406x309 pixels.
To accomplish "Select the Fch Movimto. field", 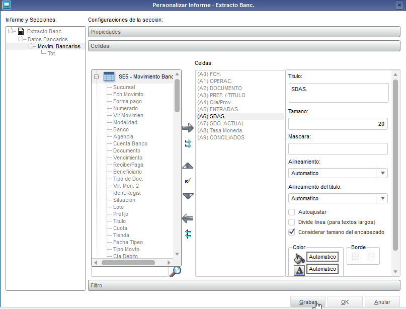I will [129, 94].
